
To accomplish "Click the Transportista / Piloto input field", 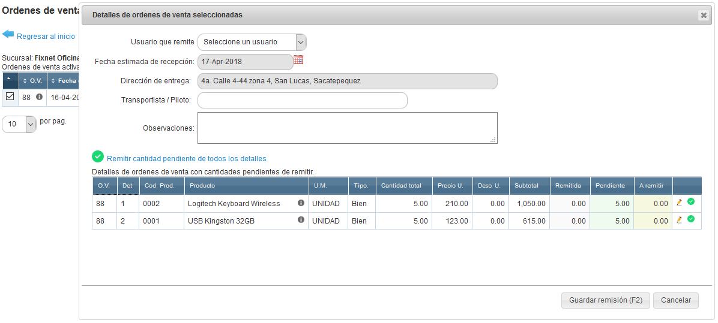I will tap(302, 100).
